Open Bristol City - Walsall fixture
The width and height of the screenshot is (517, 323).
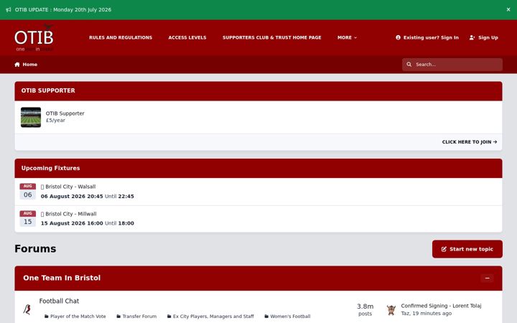[x=70, y=187]
